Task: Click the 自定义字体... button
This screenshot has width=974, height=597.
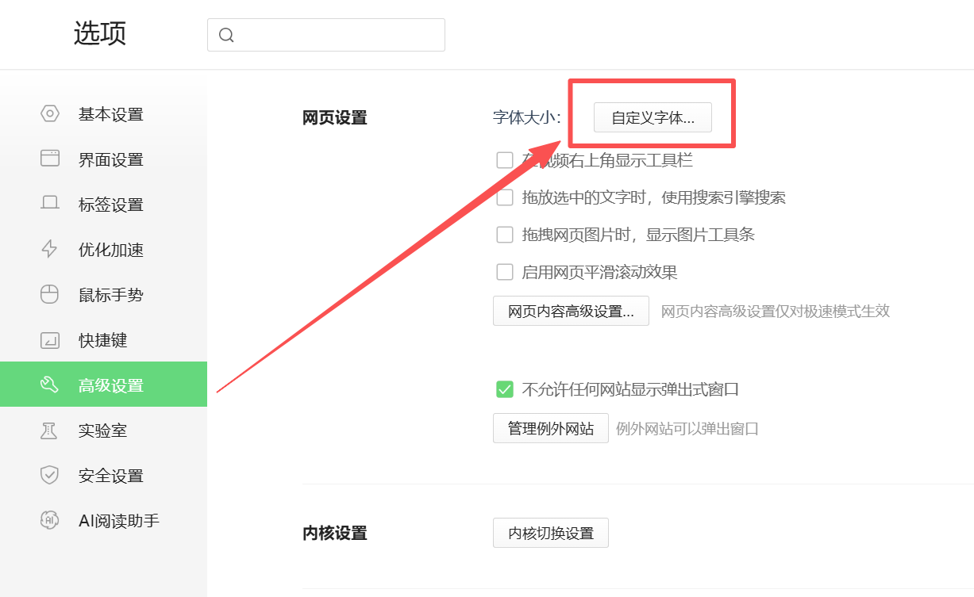Action: [x=653, y=118]
